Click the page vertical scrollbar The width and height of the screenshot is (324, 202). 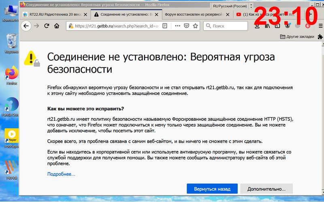(322, 118)
